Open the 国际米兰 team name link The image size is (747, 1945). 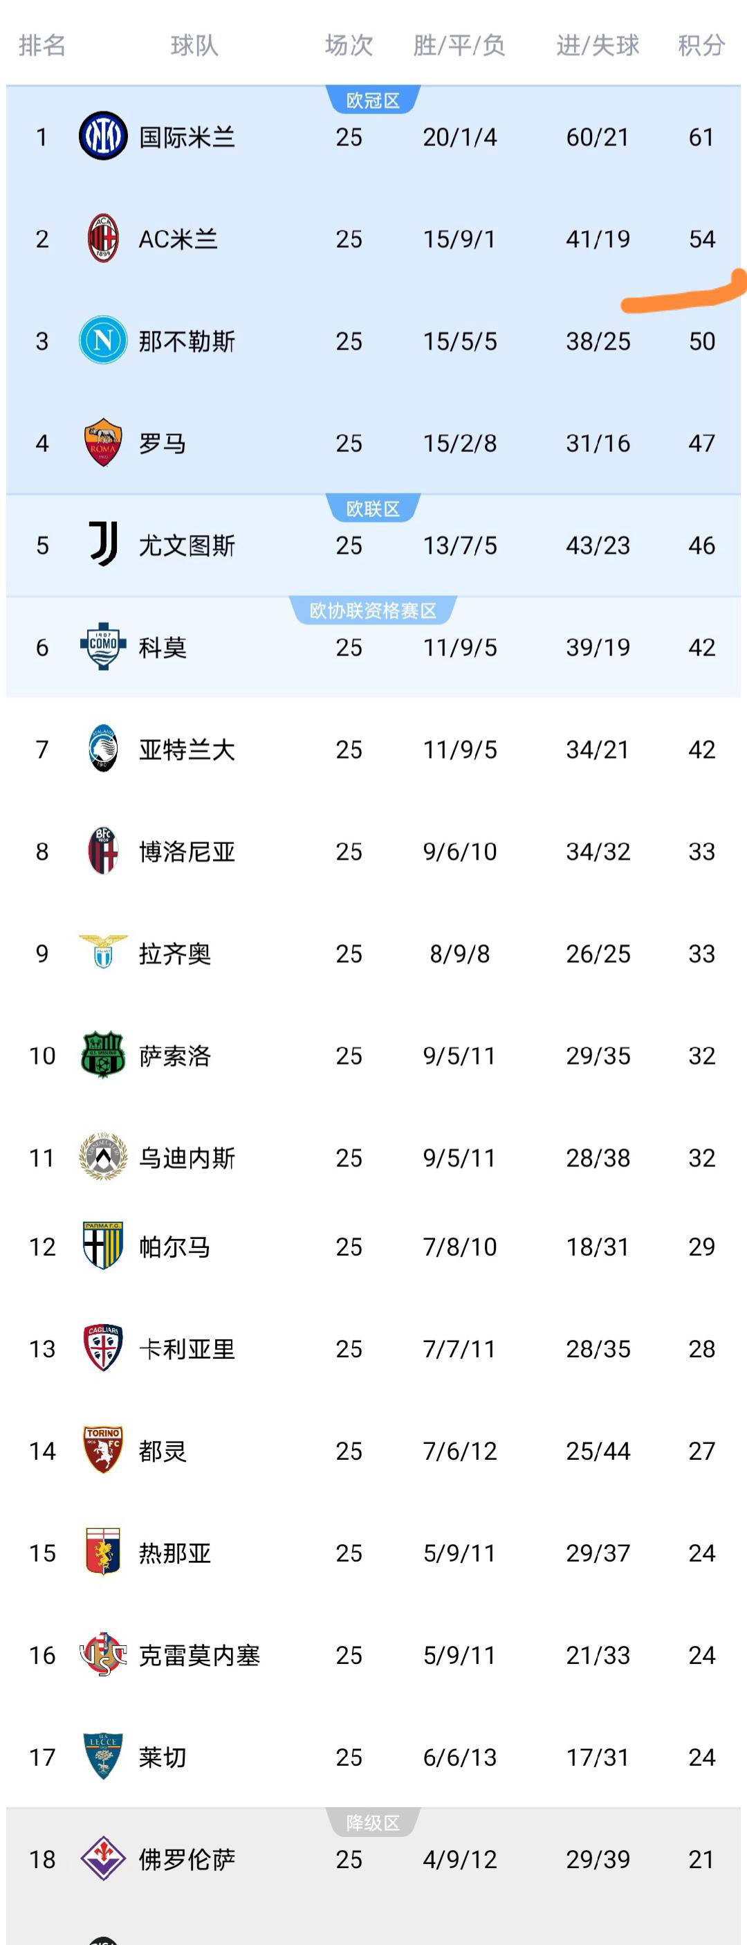click(187, 138)
